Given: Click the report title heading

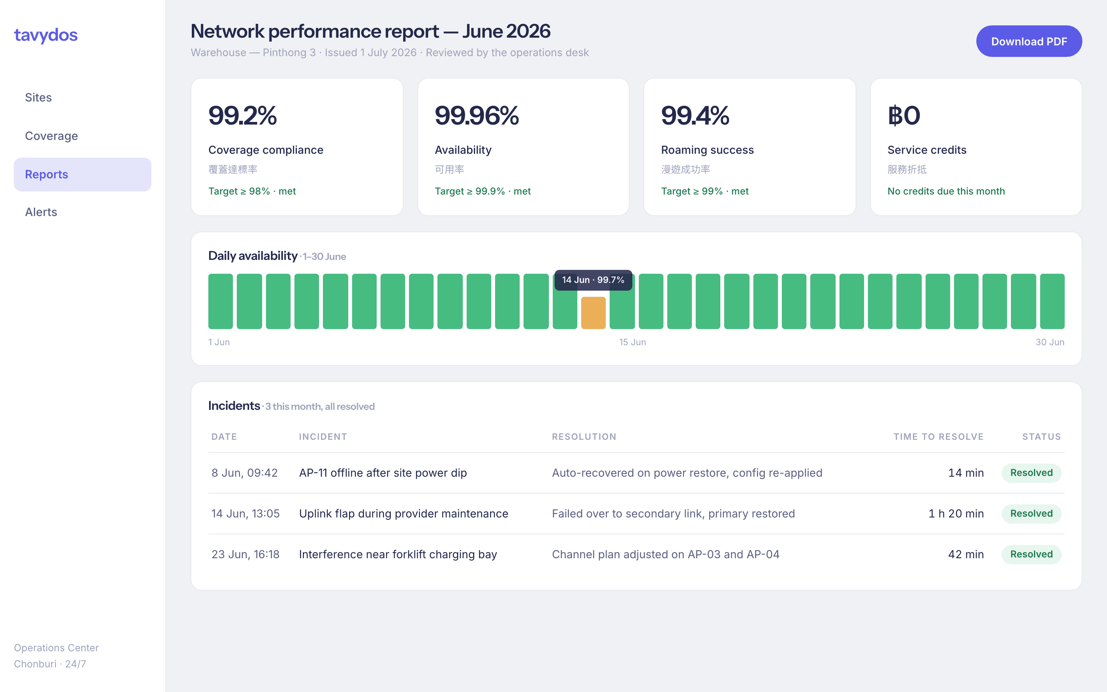Looking at the screenshot, I should [x=371, y=31].
